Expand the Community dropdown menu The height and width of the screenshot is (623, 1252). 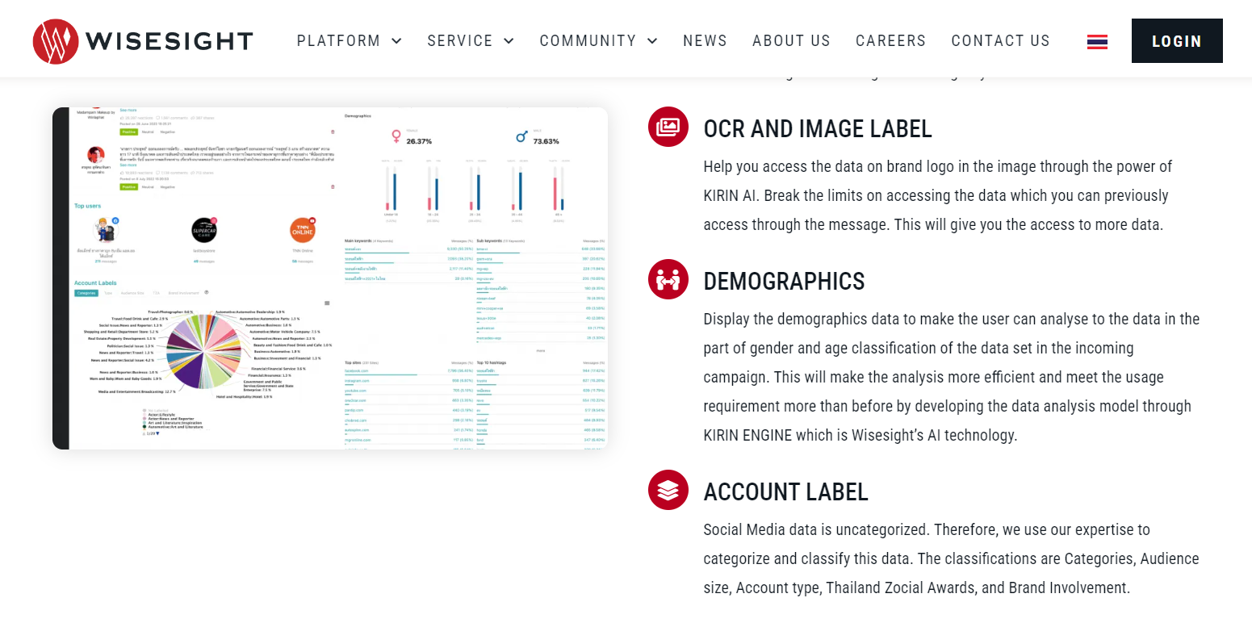(x=598, y=41)
